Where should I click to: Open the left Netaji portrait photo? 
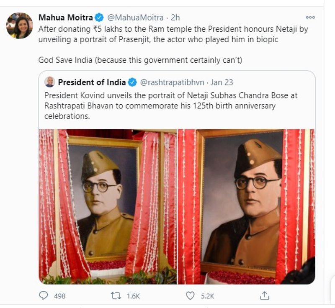click(x=108, y=207)
